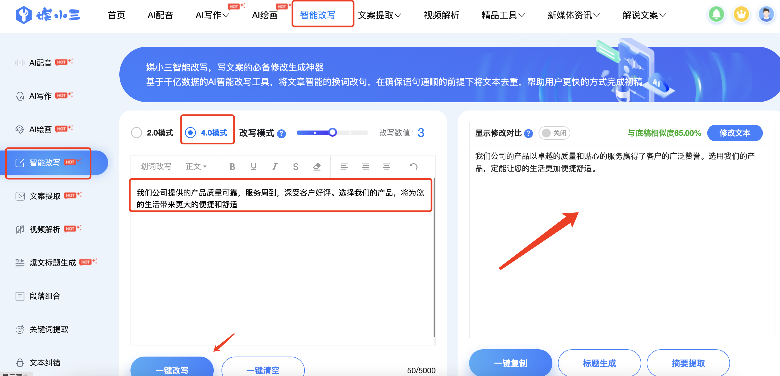Screen dimensions: 780x376
Task: Apply italic formatting in editor toolbar
Action: 274,166
